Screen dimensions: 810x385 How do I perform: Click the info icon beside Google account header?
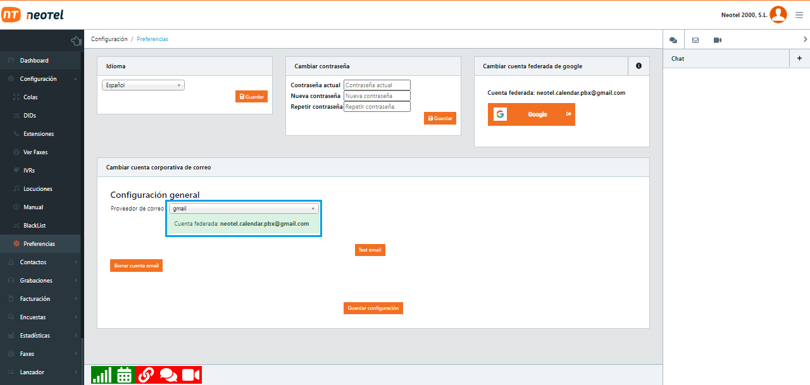(x=639, y=66)
